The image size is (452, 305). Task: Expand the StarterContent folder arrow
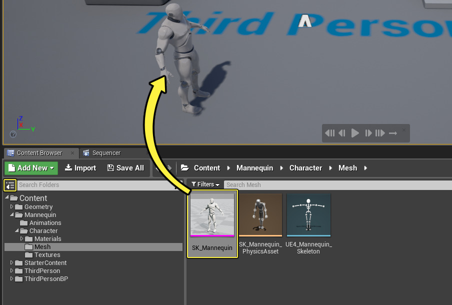point(12,263)
